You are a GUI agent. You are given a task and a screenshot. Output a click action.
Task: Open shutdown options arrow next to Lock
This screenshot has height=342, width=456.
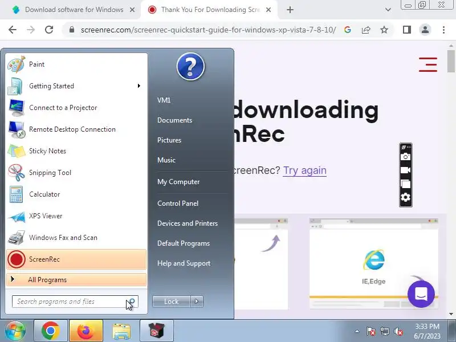(197, 302)
